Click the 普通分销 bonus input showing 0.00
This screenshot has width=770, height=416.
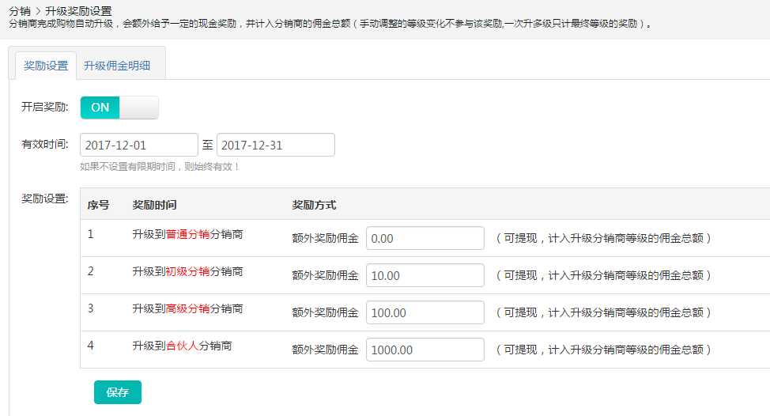[425, 238]
